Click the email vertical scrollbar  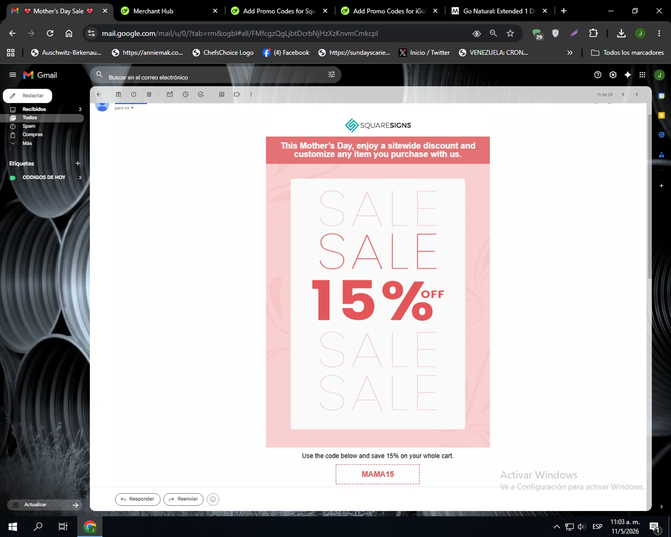(x=650, y=197)
